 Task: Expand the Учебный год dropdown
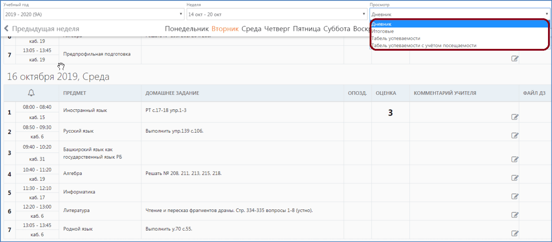pos(93,14)
